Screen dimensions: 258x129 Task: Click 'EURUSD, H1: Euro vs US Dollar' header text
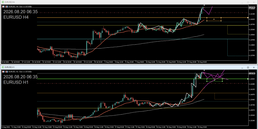(20, 72)
